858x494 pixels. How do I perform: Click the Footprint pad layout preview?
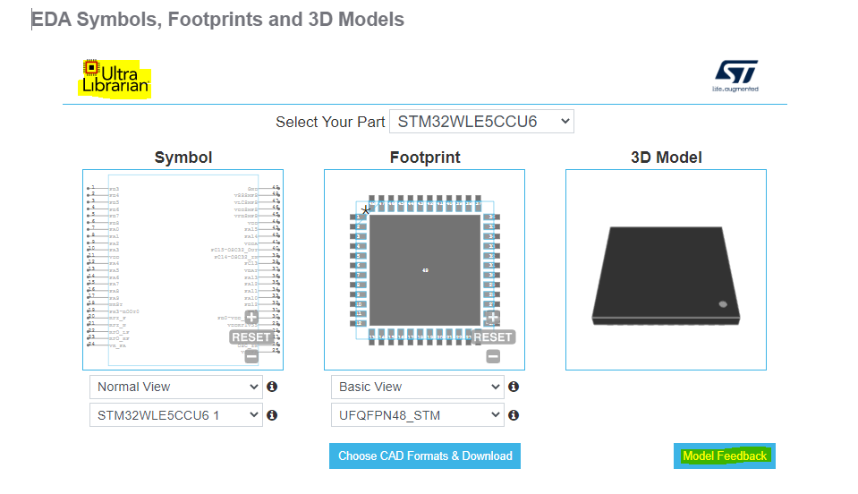coord(425,269)
